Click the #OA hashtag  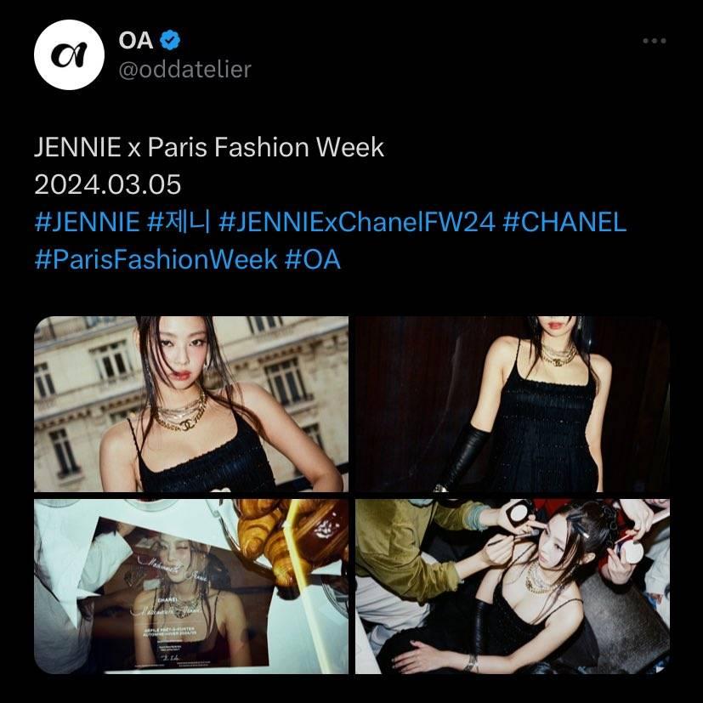point(313,259)
